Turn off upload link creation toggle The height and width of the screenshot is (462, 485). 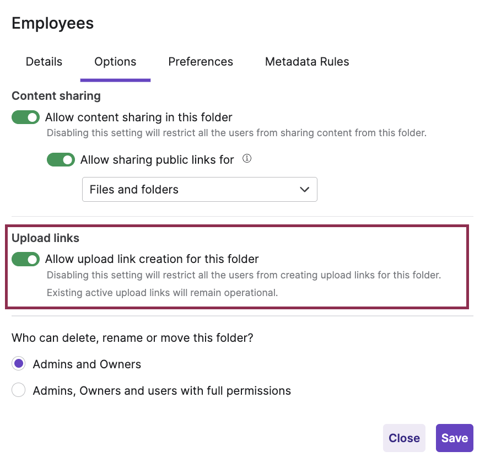tap(26, 259)
